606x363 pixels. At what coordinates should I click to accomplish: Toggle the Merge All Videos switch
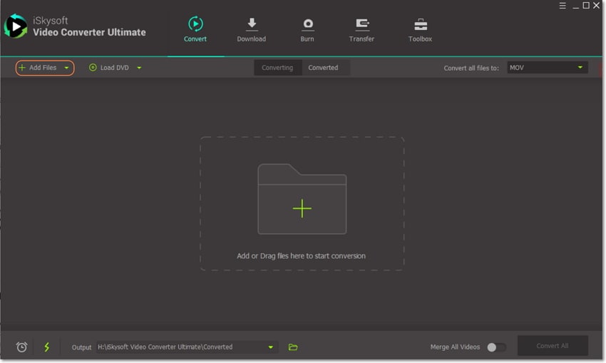(496, 347)
